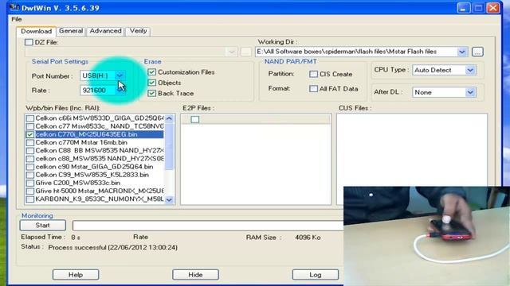Click the phone video overlay thumbnail
The height and width of the screenshot is (286, 510).
(x=426, y=236)
